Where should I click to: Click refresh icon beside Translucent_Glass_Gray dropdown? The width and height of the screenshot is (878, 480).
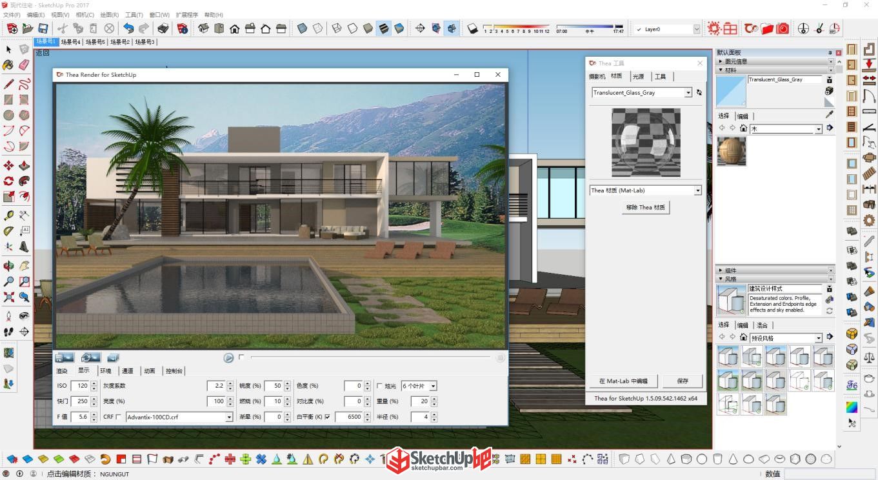pos(699,93)
